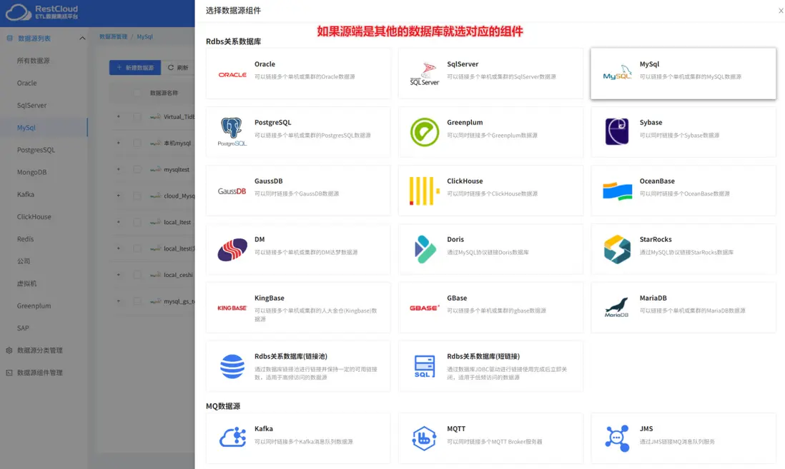Check the mysqltest row checkbox

click(137, 169)
